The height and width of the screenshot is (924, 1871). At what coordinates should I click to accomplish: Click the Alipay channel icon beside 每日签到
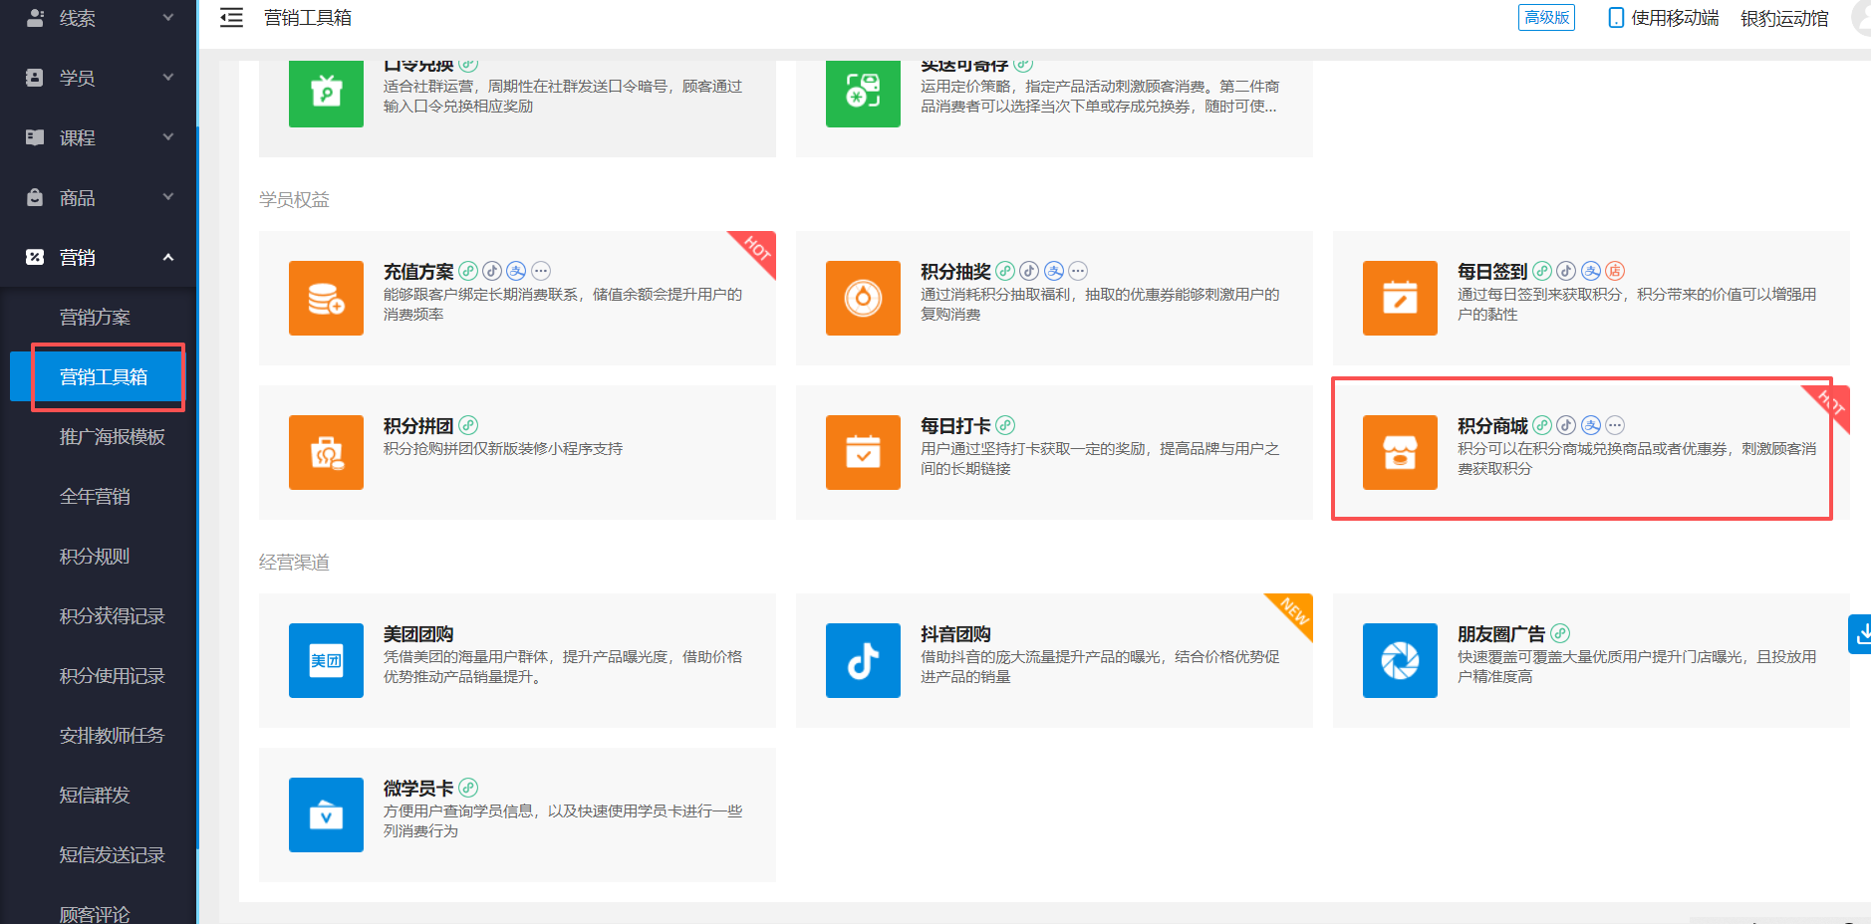pyautogui.click(x=1591, y=270)
